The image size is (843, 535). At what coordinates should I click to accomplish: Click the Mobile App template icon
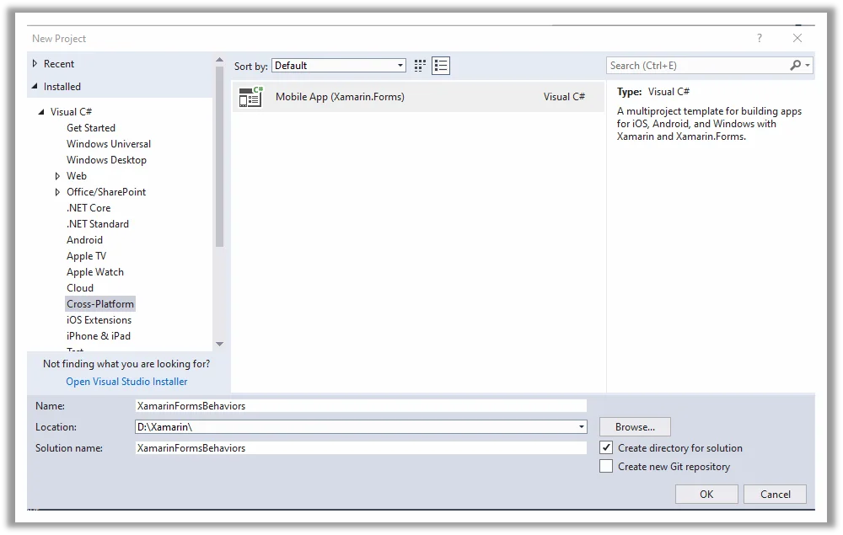coord(250,97)
